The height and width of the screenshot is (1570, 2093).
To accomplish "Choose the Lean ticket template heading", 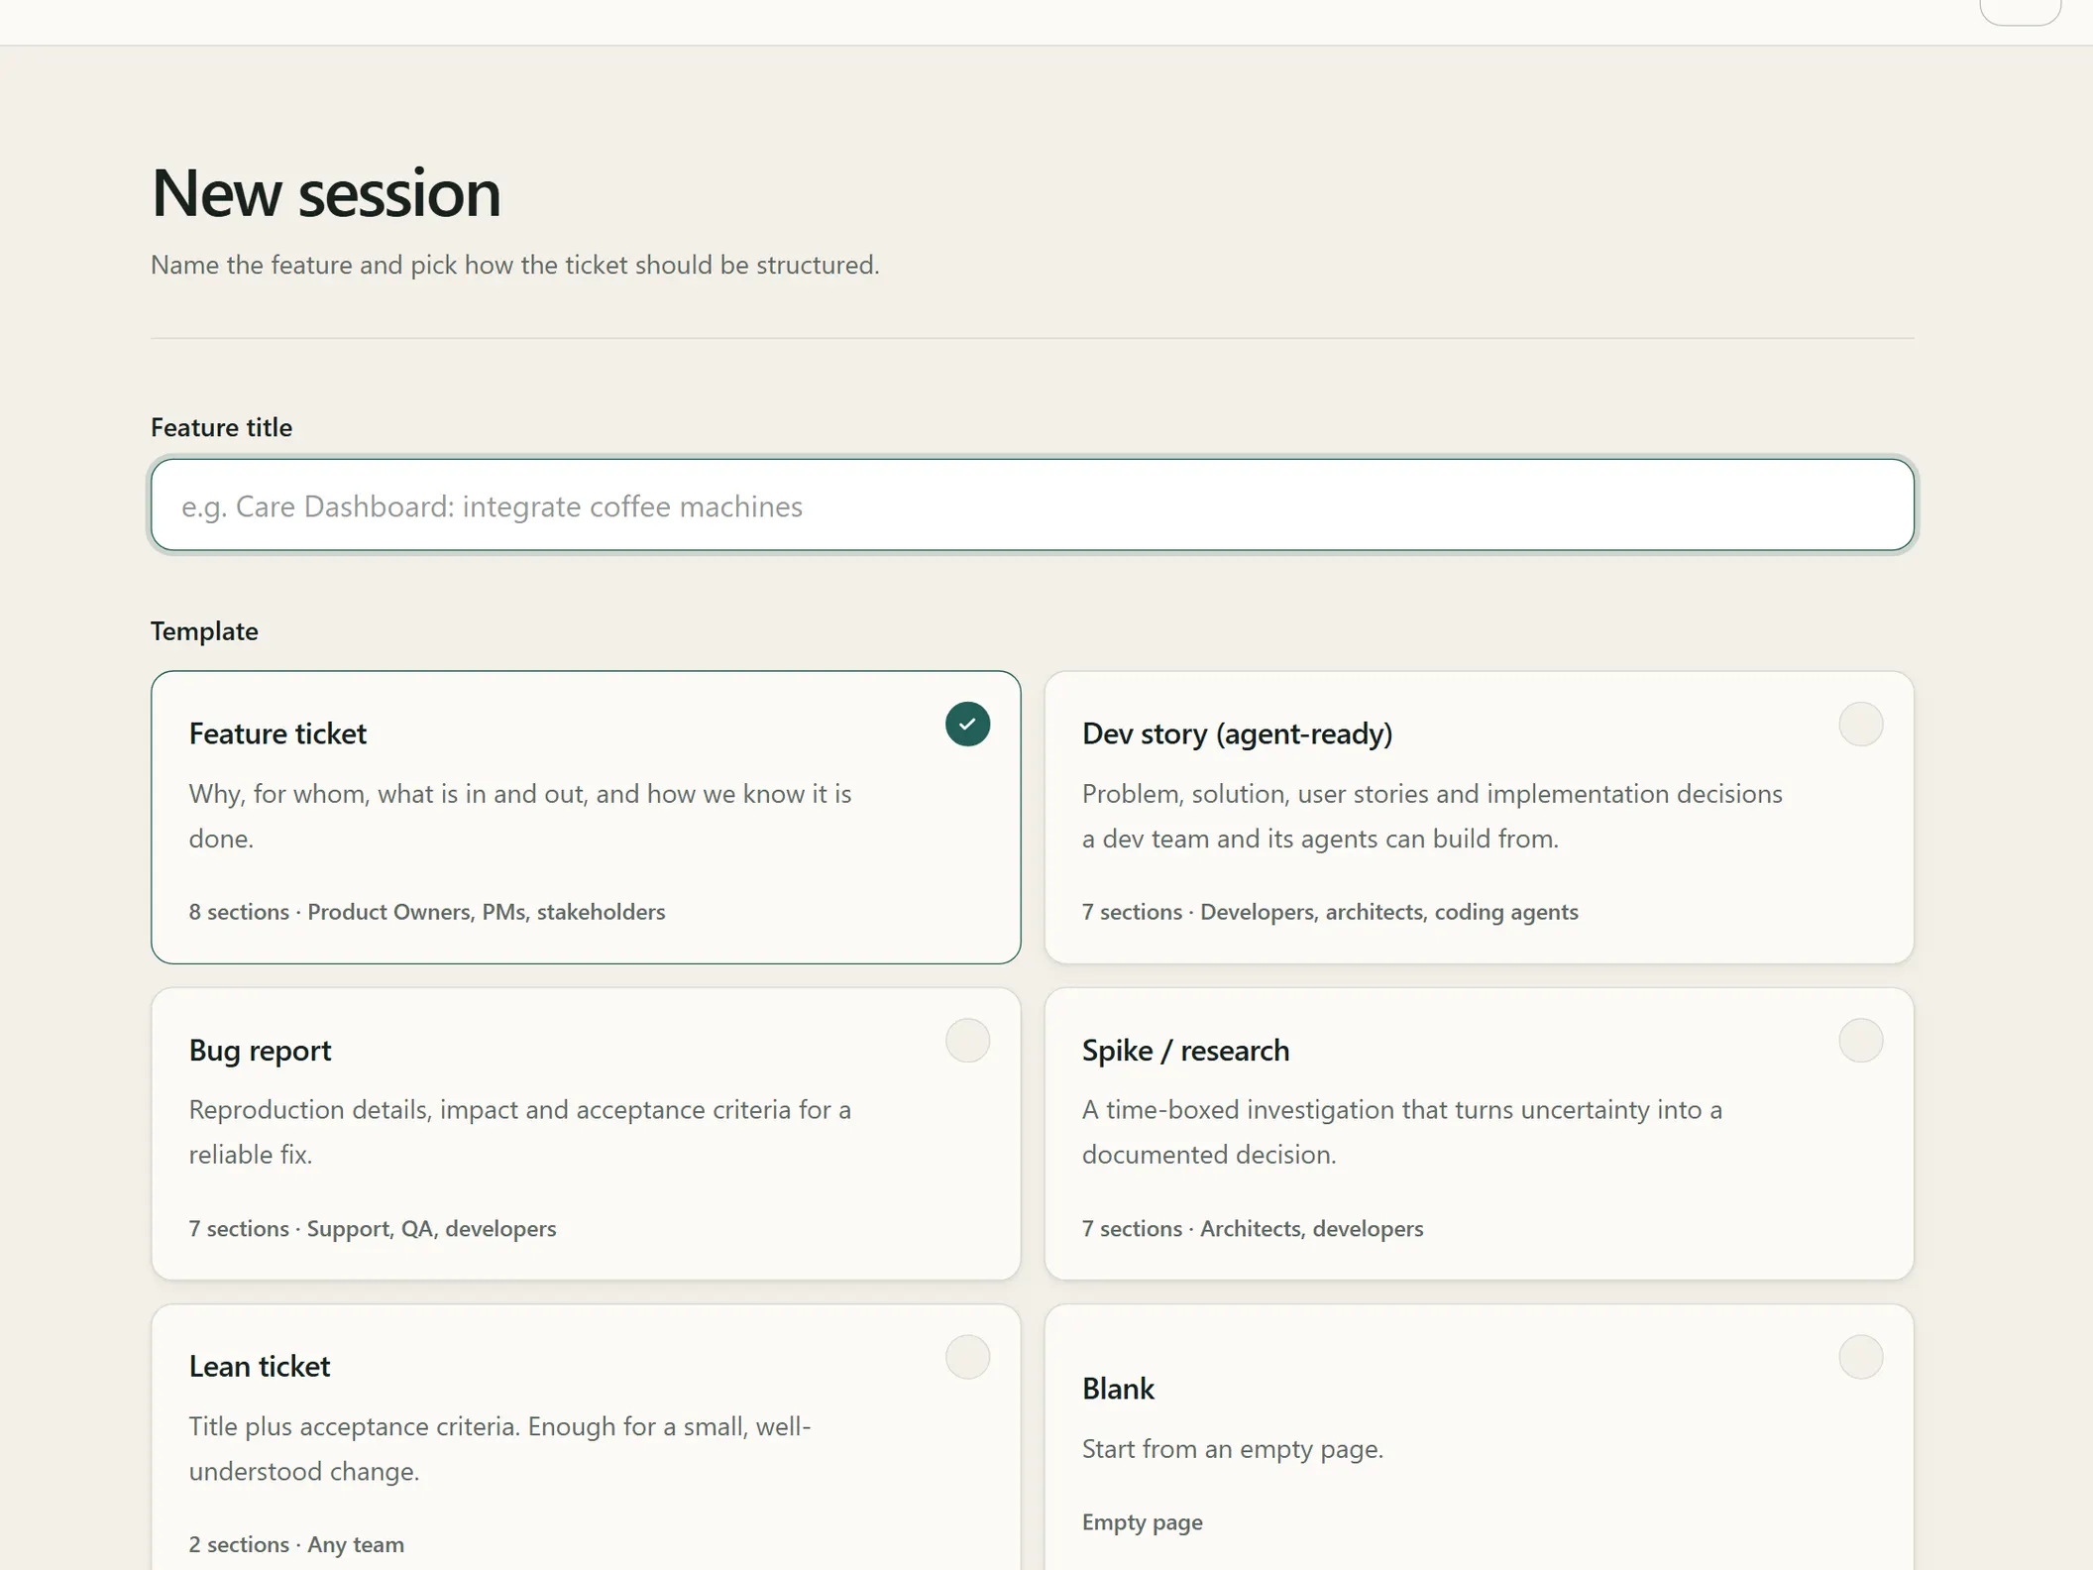I will (259, 1367).
